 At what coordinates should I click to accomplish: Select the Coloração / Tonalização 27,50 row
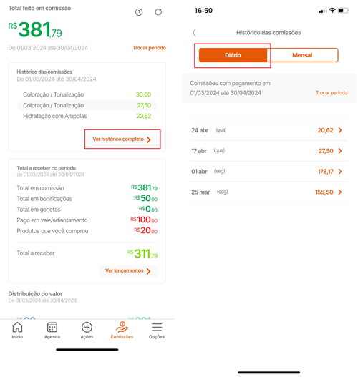tap(87, 105)
